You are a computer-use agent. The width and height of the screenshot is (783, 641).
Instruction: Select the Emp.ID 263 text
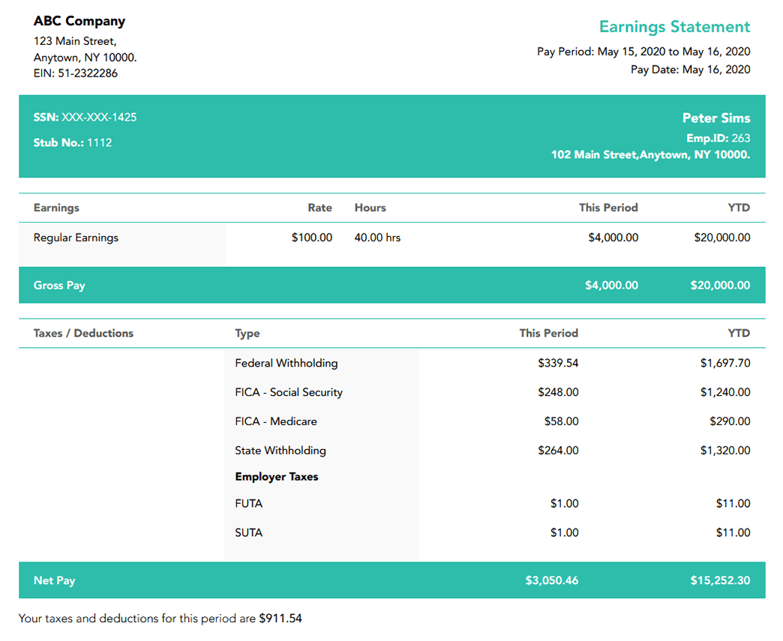tap(718, 138)
